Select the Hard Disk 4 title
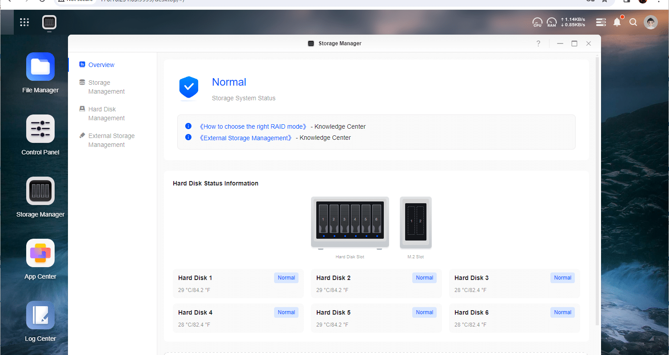This screenshot has height=355, width=669. click(x=195, y=312)
